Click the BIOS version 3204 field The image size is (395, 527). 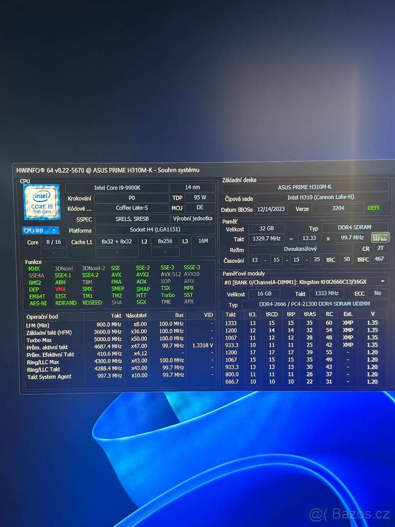pos(338,208)
